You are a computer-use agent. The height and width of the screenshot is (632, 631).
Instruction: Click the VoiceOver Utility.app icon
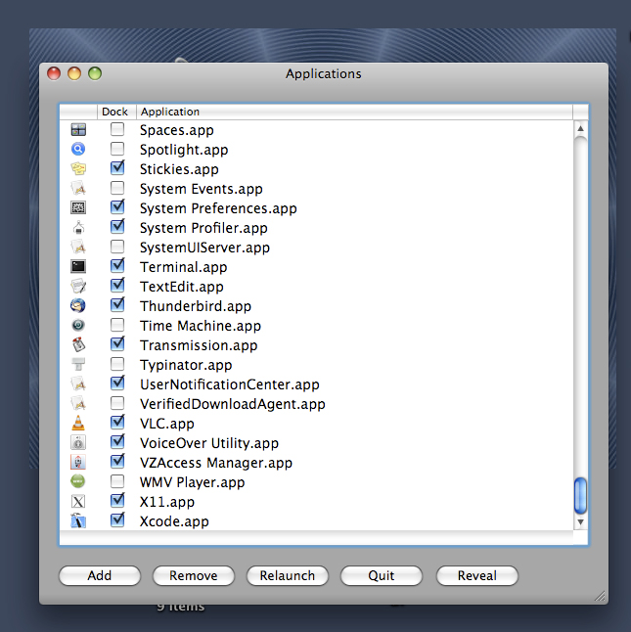[78, 442]
